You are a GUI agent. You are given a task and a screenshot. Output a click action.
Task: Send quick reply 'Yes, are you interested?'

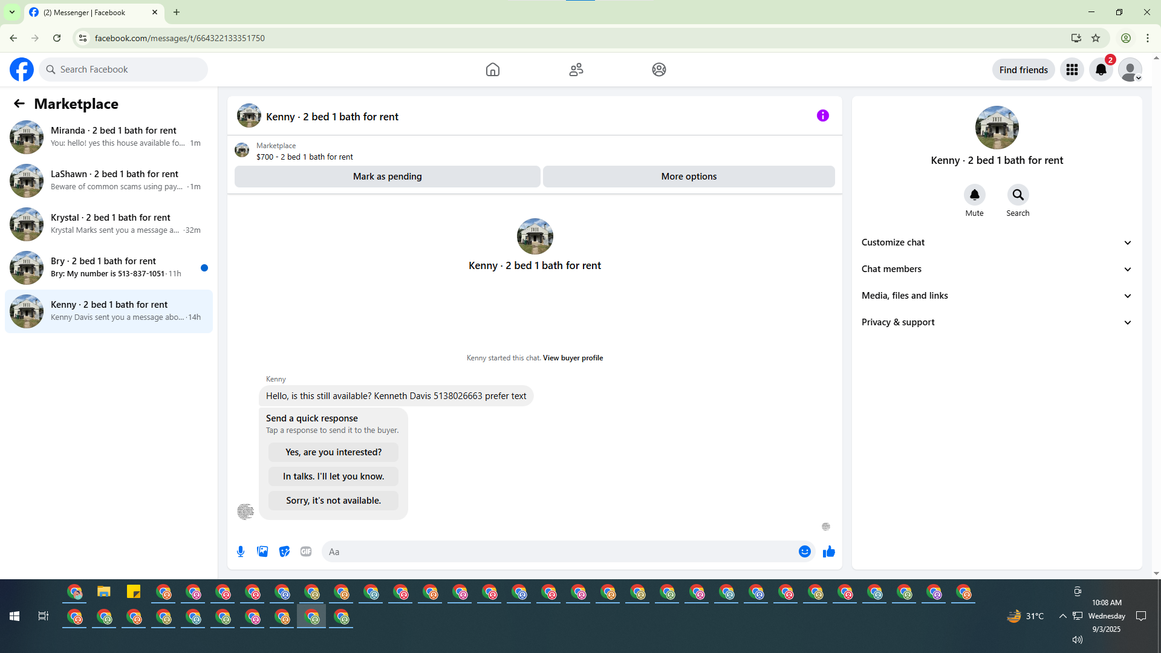334,452
